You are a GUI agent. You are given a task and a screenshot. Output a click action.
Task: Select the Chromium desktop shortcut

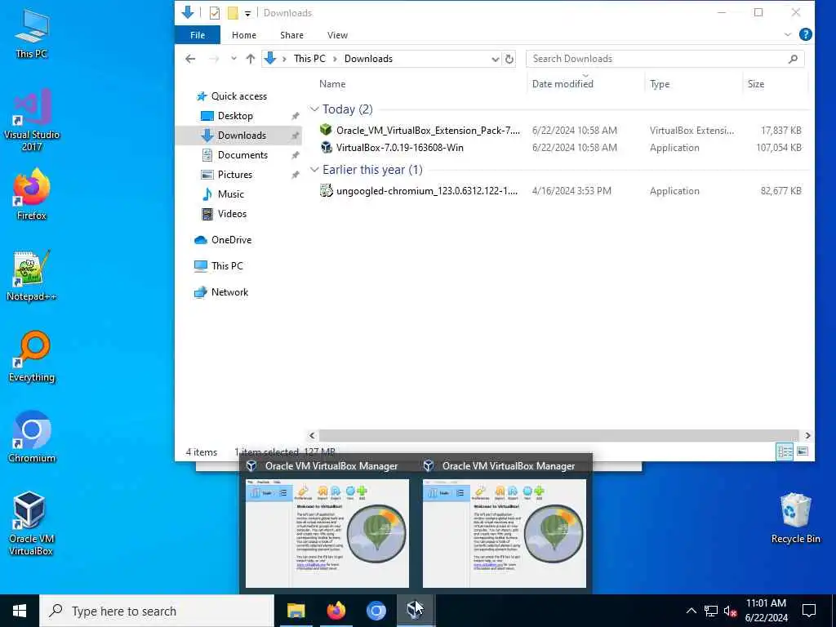point(32,438)
